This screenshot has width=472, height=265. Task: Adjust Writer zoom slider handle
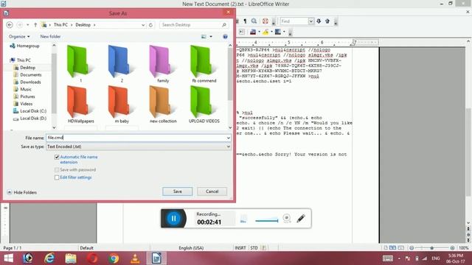click(431, 248)
